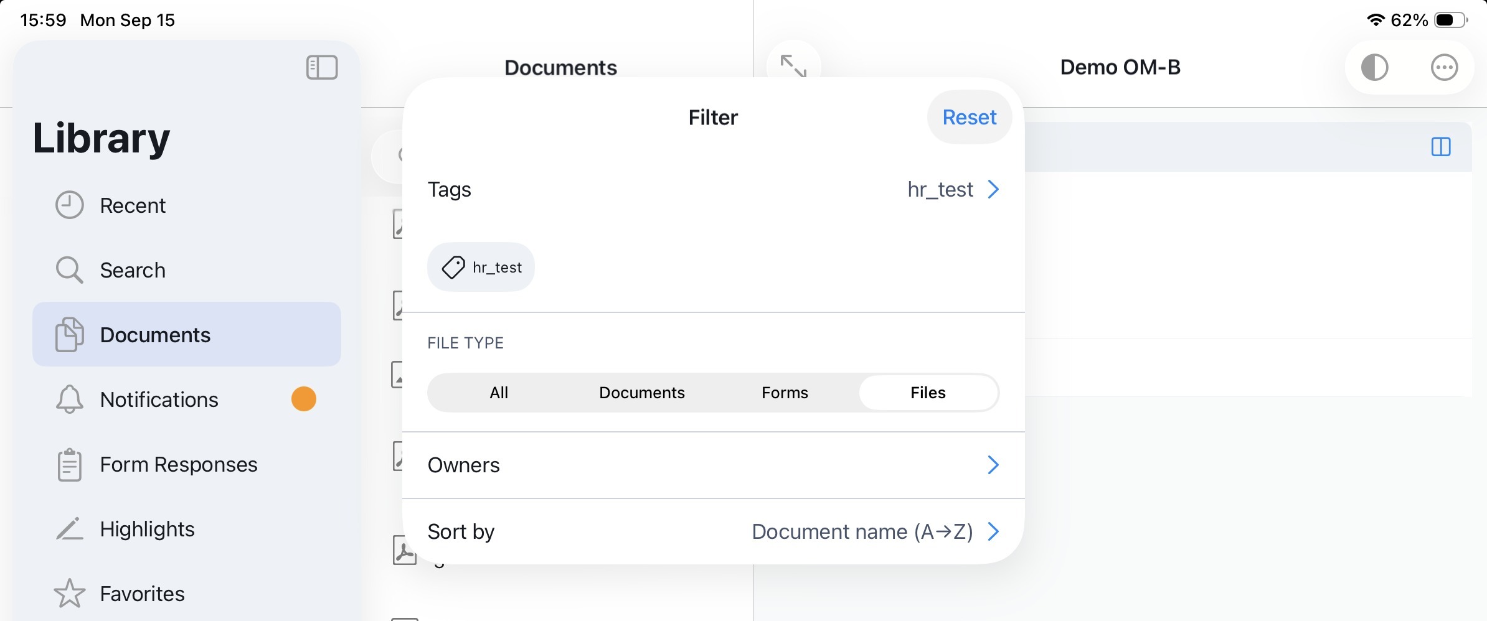Screen dimensions: 1487x621
Task: Click the battery status icon
Action: tap(1452, 20)
